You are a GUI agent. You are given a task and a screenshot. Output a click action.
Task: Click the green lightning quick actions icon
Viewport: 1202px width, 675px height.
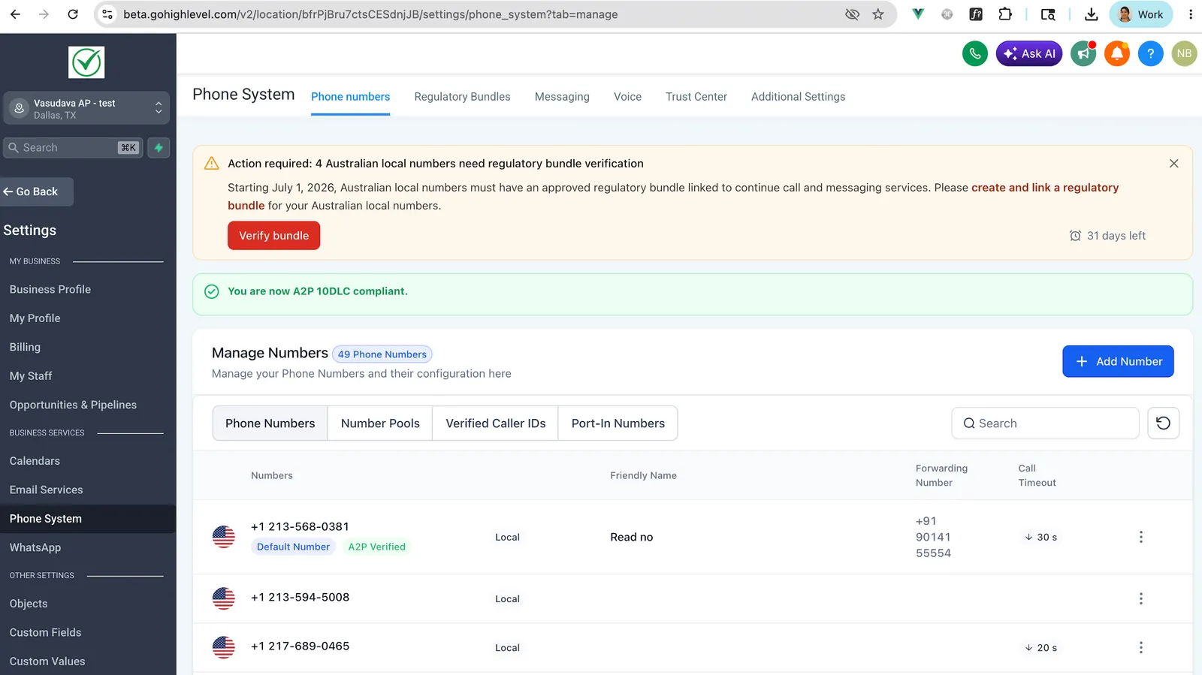click(x=159, y=148)
